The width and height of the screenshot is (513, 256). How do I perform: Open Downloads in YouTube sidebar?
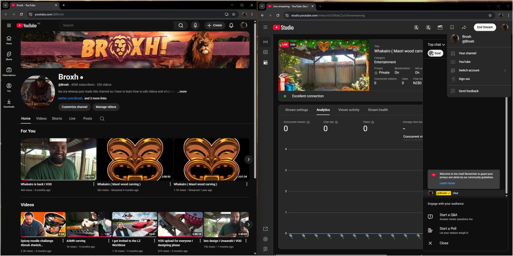tap(9, 103)
